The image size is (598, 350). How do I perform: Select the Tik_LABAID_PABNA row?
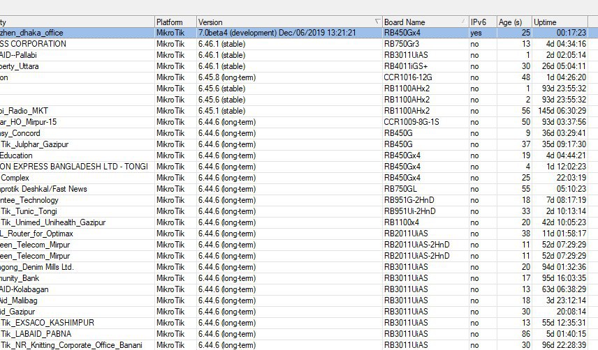click(x=299, y=334)
